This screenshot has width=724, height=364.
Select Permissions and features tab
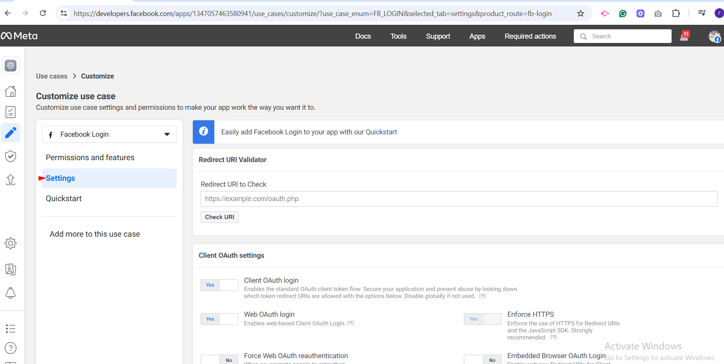coord(90,157)
